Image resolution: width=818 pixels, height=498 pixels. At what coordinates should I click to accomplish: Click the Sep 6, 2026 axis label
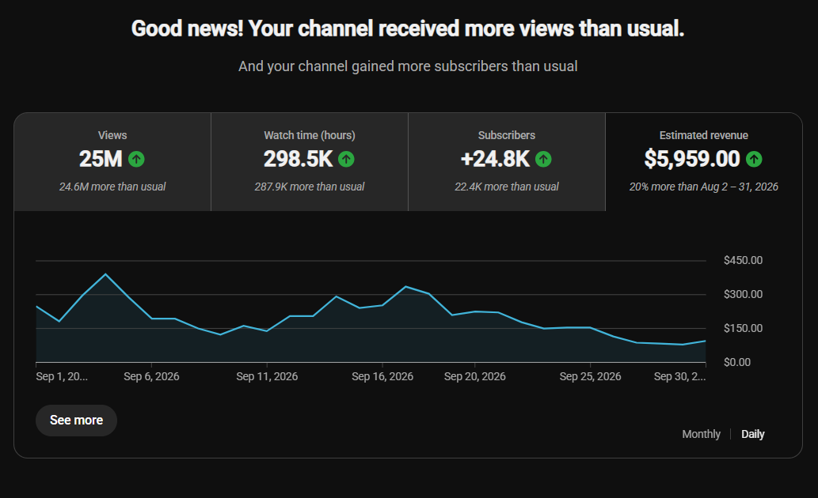click(151, 376)
